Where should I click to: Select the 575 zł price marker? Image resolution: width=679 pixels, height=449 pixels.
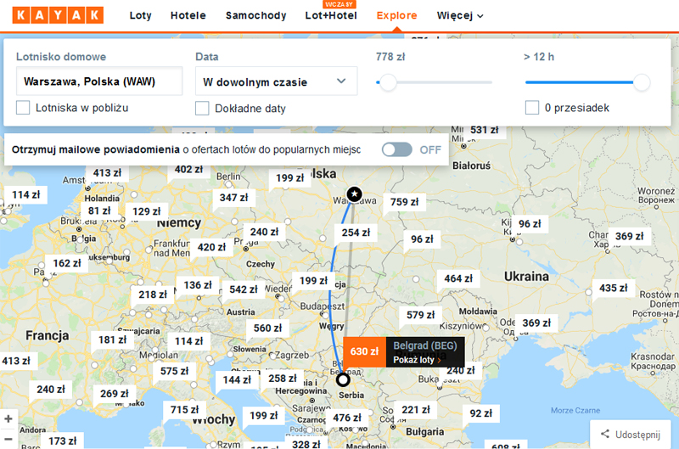coord(175,372)
